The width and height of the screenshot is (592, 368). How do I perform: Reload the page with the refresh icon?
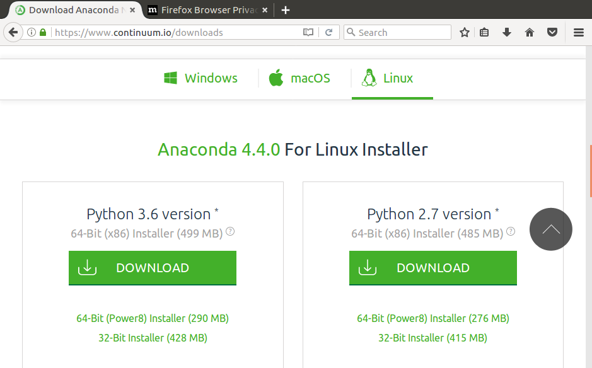click(x=329, y=33)
